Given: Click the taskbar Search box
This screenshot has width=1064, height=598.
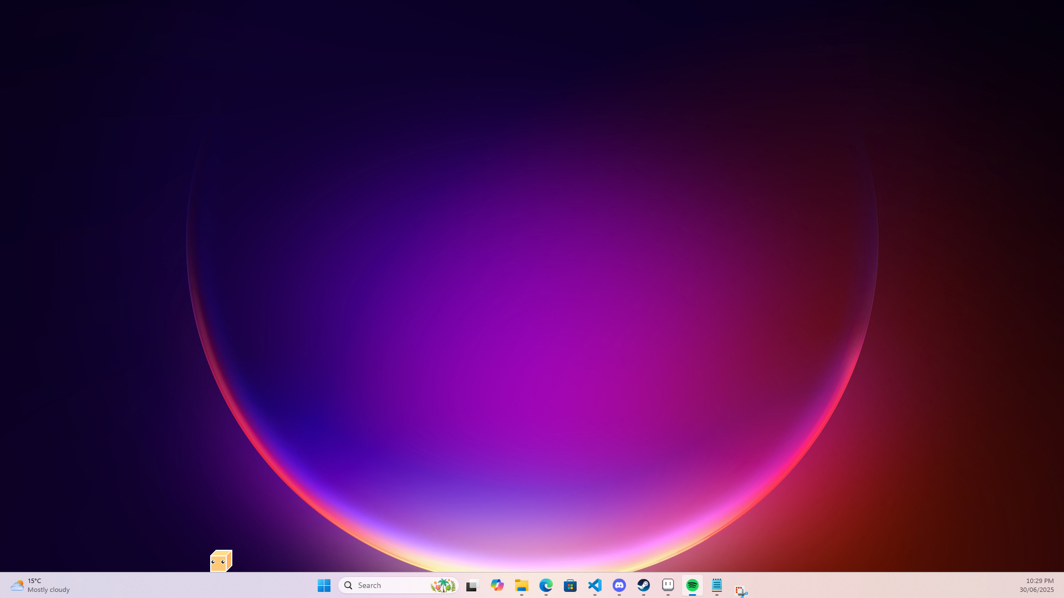Looking at the screenshot, I should pos(398,585).
